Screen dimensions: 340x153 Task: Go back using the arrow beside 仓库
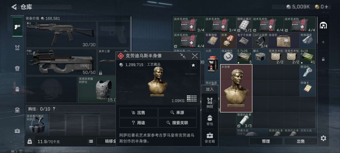tap(14, 7)
